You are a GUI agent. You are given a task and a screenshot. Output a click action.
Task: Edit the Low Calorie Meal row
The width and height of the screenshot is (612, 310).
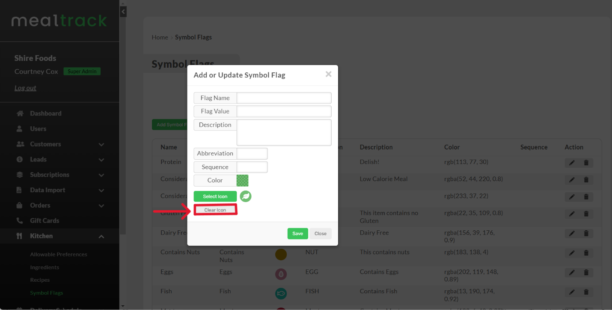click(572, 180)
